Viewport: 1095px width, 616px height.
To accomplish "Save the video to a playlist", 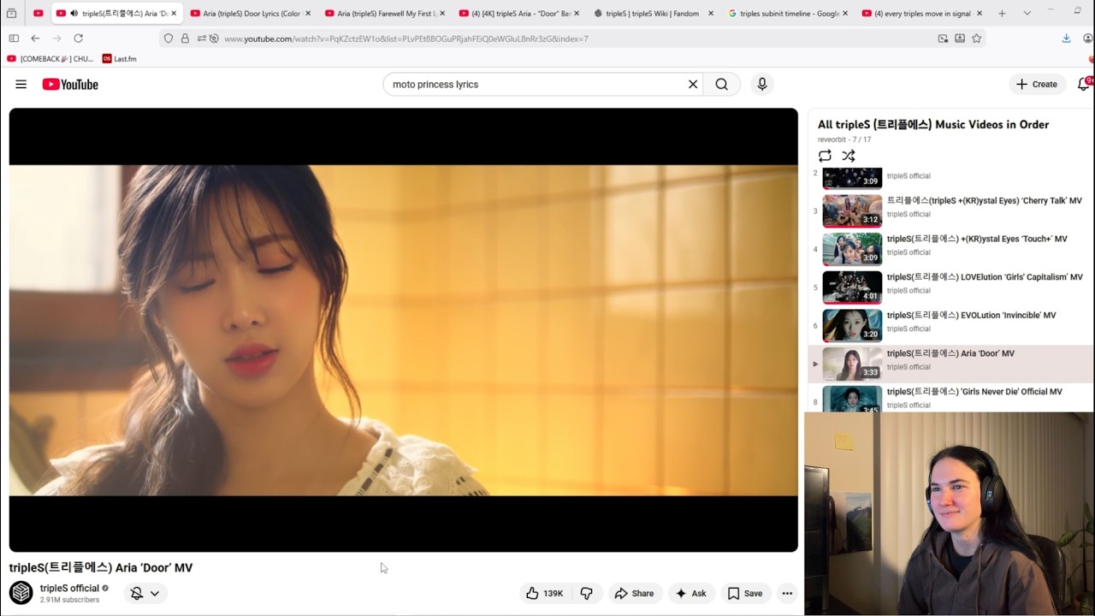I will pyautogui.click(x=744, y=593).
